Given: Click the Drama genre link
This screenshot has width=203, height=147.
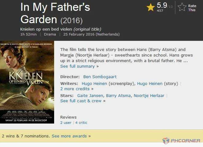Looking at the screenshot, I should (x=50, y=35).
